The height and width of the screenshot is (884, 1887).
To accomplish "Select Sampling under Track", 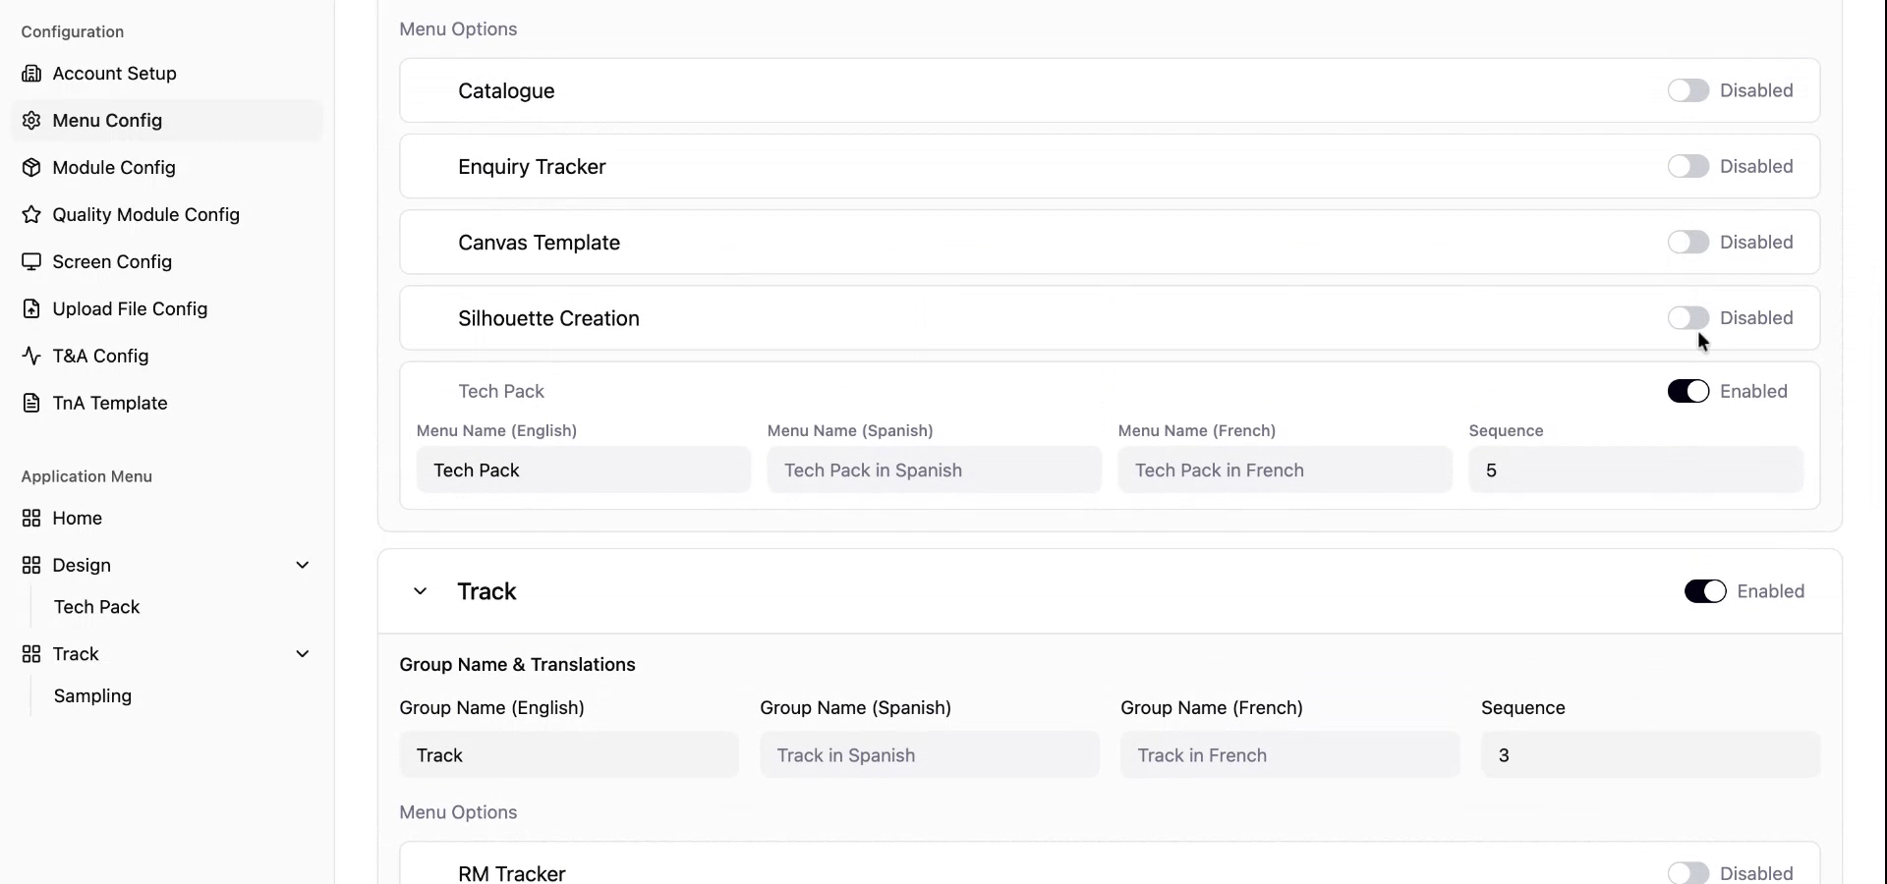I will click(x=91, y=696).
